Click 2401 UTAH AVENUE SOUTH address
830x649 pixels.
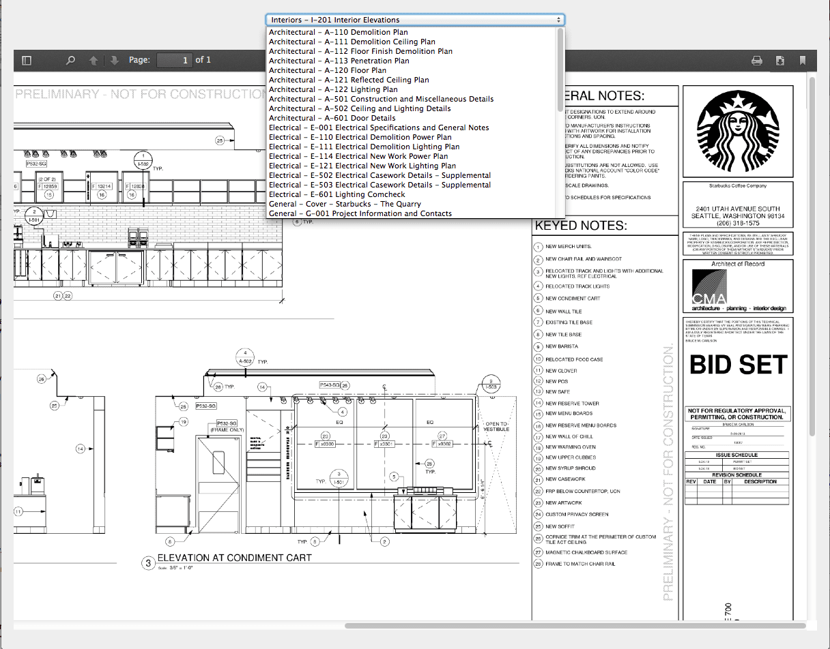pyautogui.click(x=738, y=209)
